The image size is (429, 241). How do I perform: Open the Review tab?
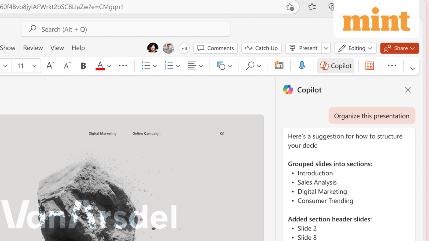coord(33,48)
